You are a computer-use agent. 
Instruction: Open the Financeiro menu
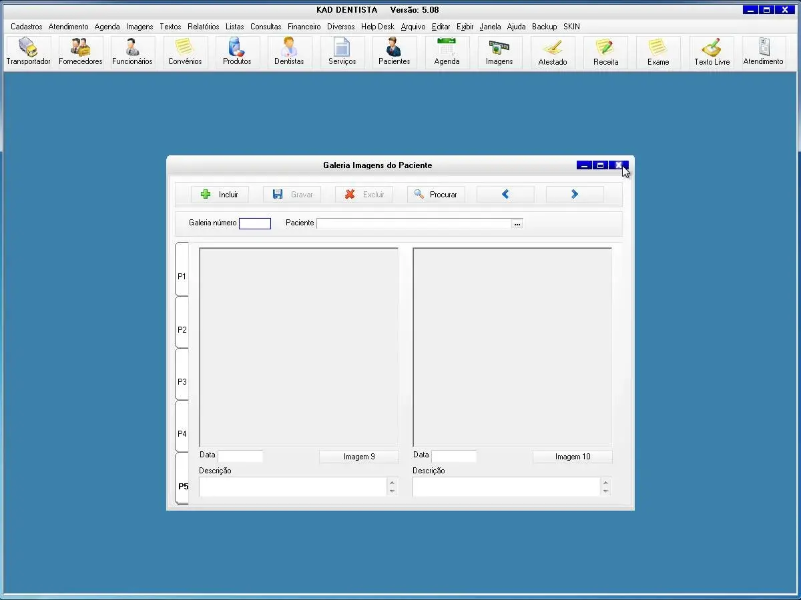304,27
